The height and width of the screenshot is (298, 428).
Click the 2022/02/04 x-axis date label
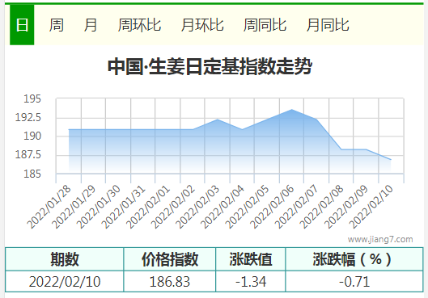[x=222, y=207]
